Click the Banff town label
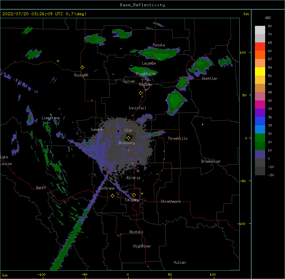The width and height of the screenshot is (285, 279). [x=41, y=188]
